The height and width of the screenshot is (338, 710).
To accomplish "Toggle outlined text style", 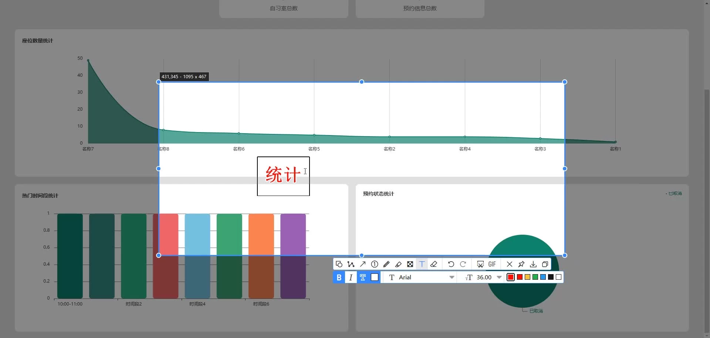I will 363,277.
